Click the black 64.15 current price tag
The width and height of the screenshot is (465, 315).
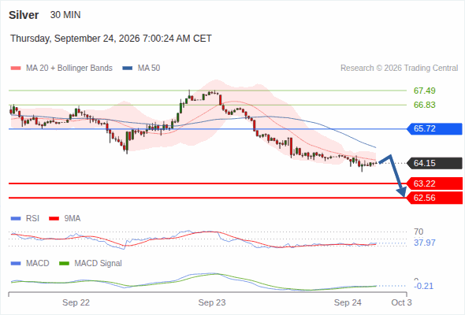[x=434, y=163]
